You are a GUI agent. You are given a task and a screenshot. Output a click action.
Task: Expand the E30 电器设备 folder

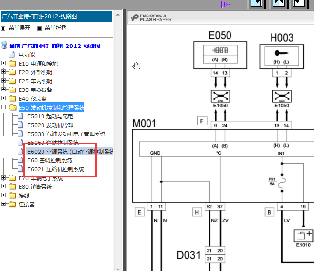point(3,89)
